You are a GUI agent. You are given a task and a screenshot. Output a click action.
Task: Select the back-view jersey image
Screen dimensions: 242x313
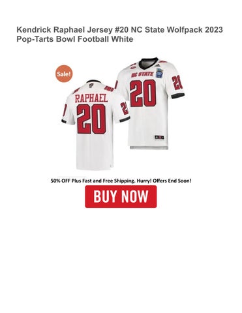click(x=96, y=125)
